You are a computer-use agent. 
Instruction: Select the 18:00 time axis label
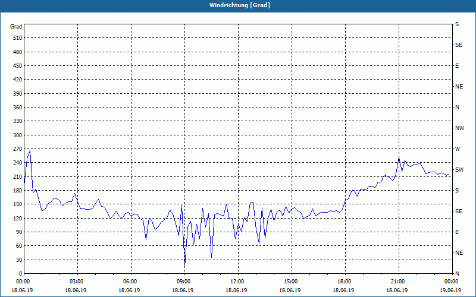[x=345, y=282]
